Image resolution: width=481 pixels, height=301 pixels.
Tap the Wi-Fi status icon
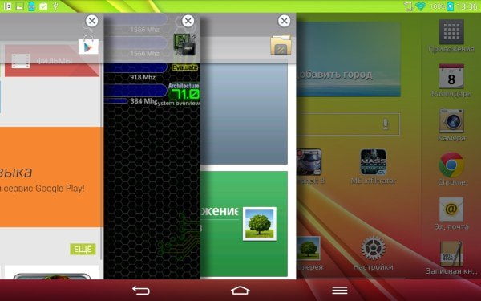tap(421, 6)
